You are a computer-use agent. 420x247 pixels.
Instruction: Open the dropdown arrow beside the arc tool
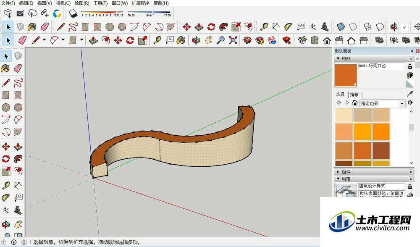63,40
